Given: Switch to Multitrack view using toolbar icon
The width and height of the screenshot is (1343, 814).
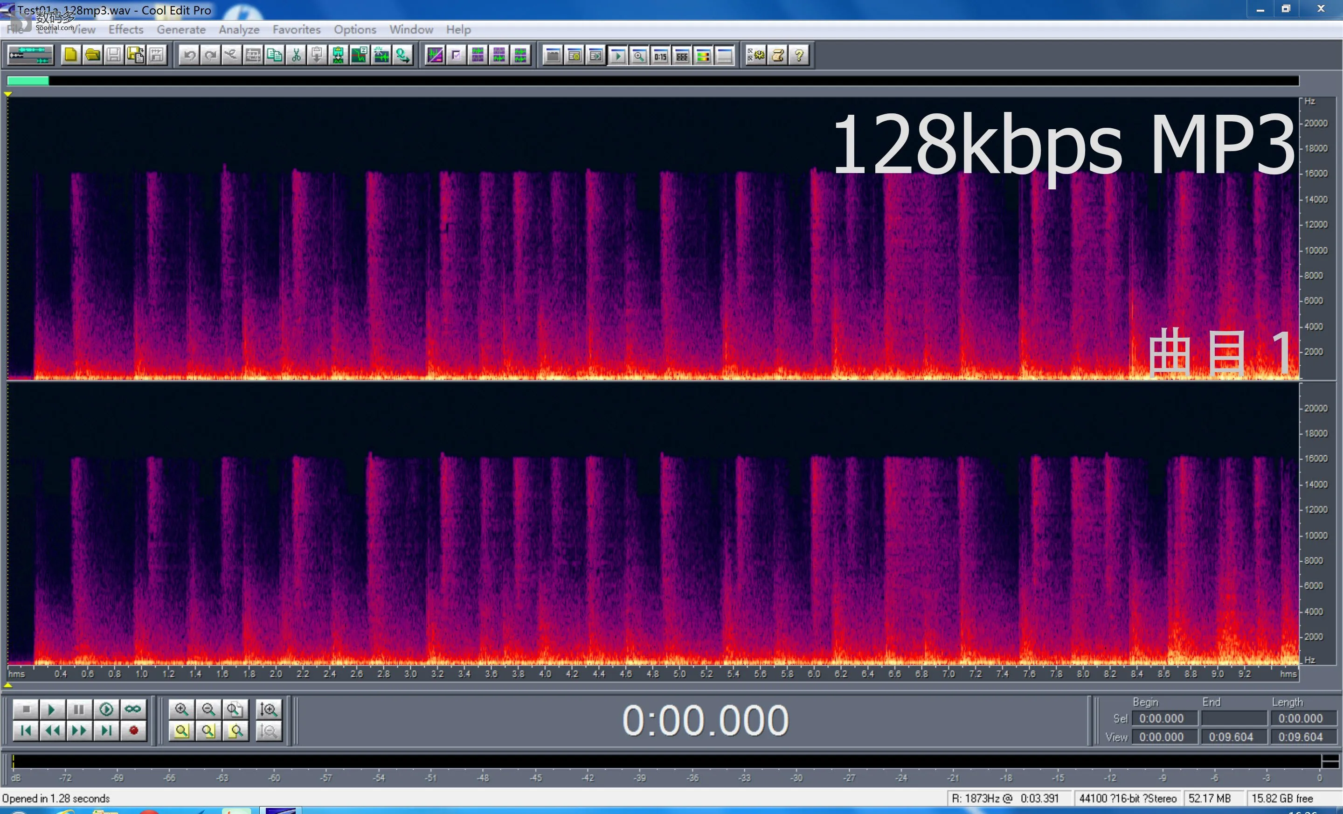Looking at the screenshot, I should tap(30, 55).
